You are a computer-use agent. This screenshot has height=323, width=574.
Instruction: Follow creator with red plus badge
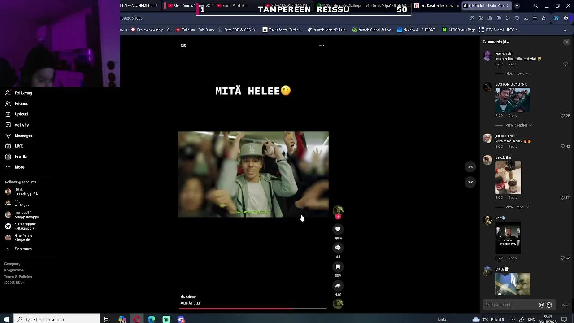[x=338, y=217]
